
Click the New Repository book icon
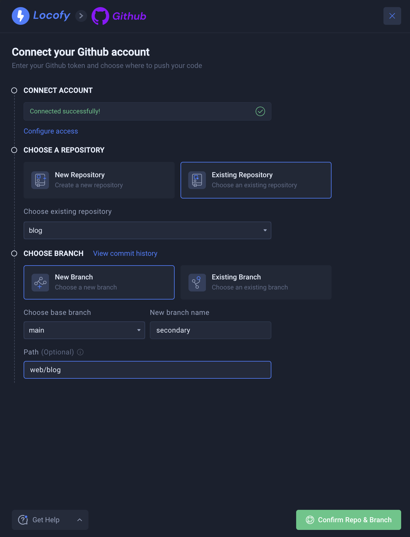(x=40, y=180)
